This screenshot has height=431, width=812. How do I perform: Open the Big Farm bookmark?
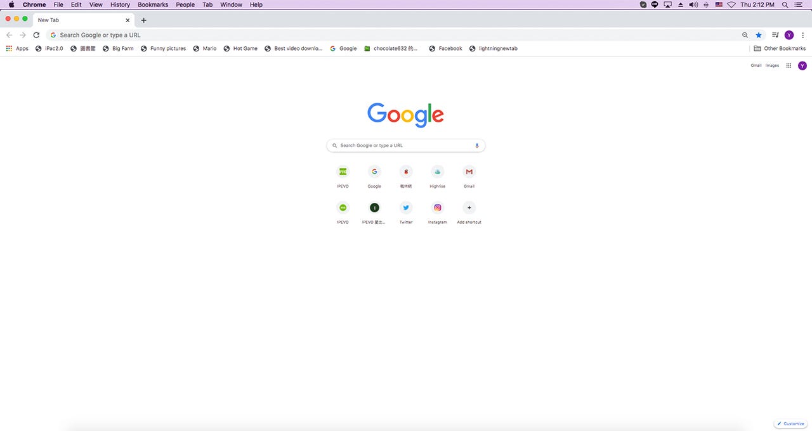coord(118,48)
